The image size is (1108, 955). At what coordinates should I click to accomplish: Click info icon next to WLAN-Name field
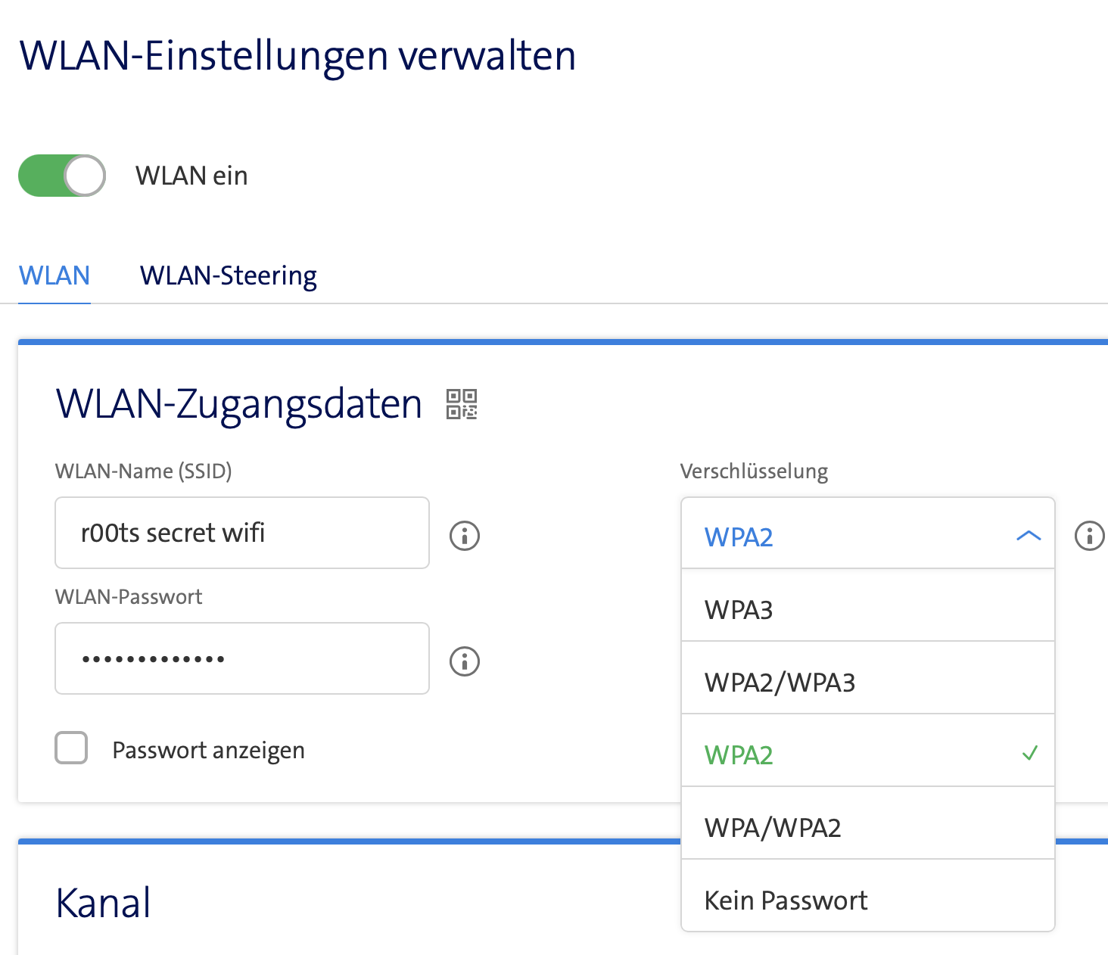coord(465,536)
